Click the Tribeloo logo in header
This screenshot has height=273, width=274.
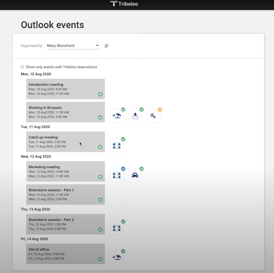click(124, 4)
